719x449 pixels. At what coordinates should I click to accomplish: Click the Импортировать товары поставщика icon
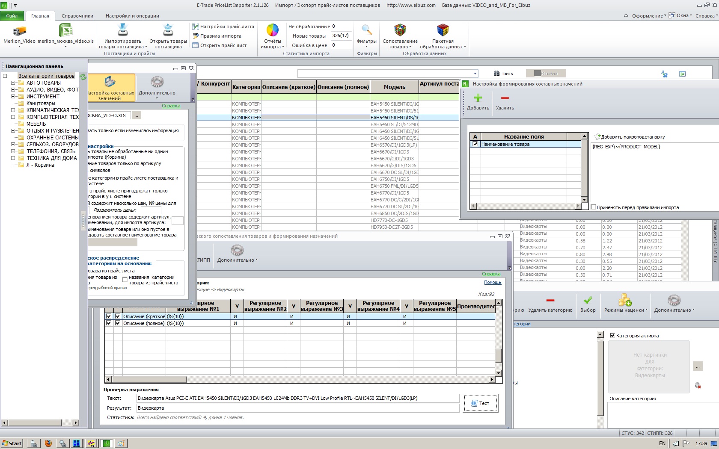(x=123, y=30)
